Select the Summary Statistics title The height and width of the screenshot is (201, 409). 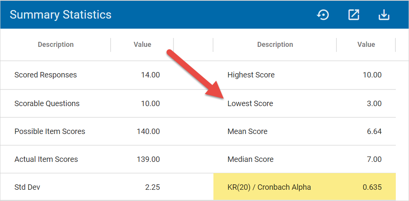[x=61, y=15]
